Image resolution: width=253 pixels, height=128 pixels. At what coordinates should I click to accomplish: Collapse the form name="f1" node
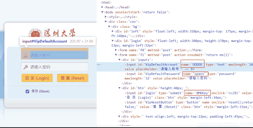(x=116, y=55)
